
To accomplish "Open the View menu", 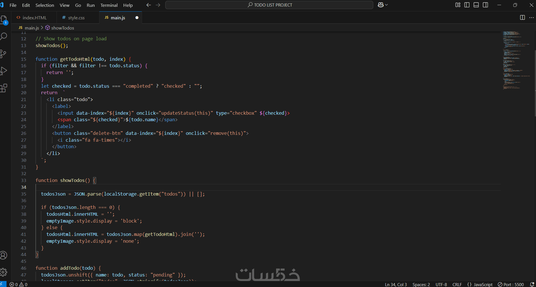I will point(64,5).
